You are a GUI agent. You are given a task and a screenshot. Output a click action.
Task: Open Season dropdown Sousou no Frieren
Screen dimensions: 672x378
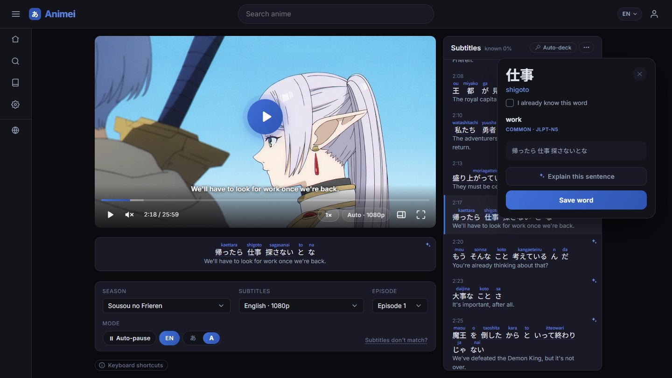tap(167, 306)
